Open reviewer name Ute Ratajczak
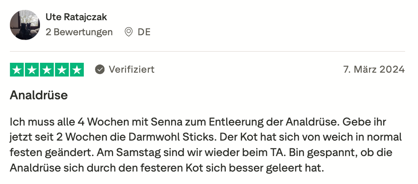 point(76,17)
